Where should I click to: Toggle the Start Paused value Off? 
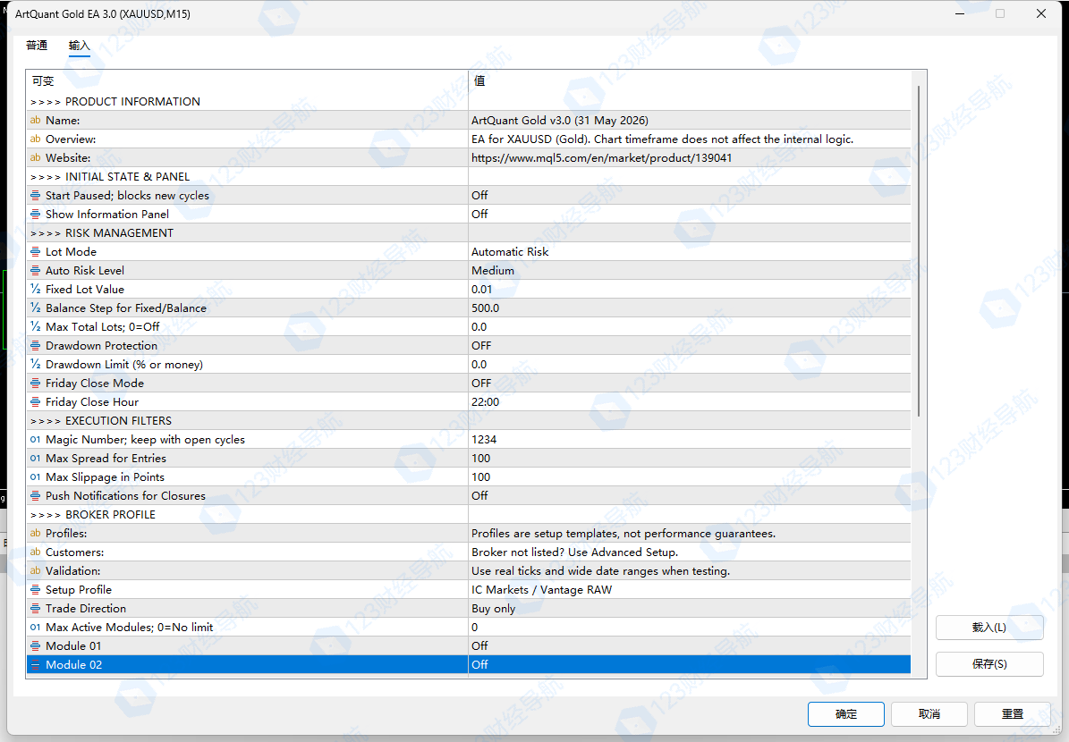690,196
